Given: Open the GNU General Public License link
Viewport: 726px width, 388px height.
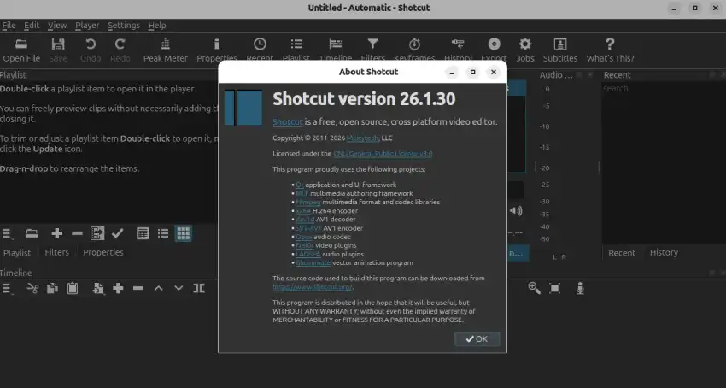Looking at the screenshot, I should (383, 154).
